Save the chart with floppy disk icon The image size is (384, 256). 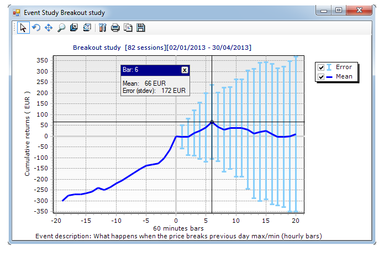tap(140, 28)
